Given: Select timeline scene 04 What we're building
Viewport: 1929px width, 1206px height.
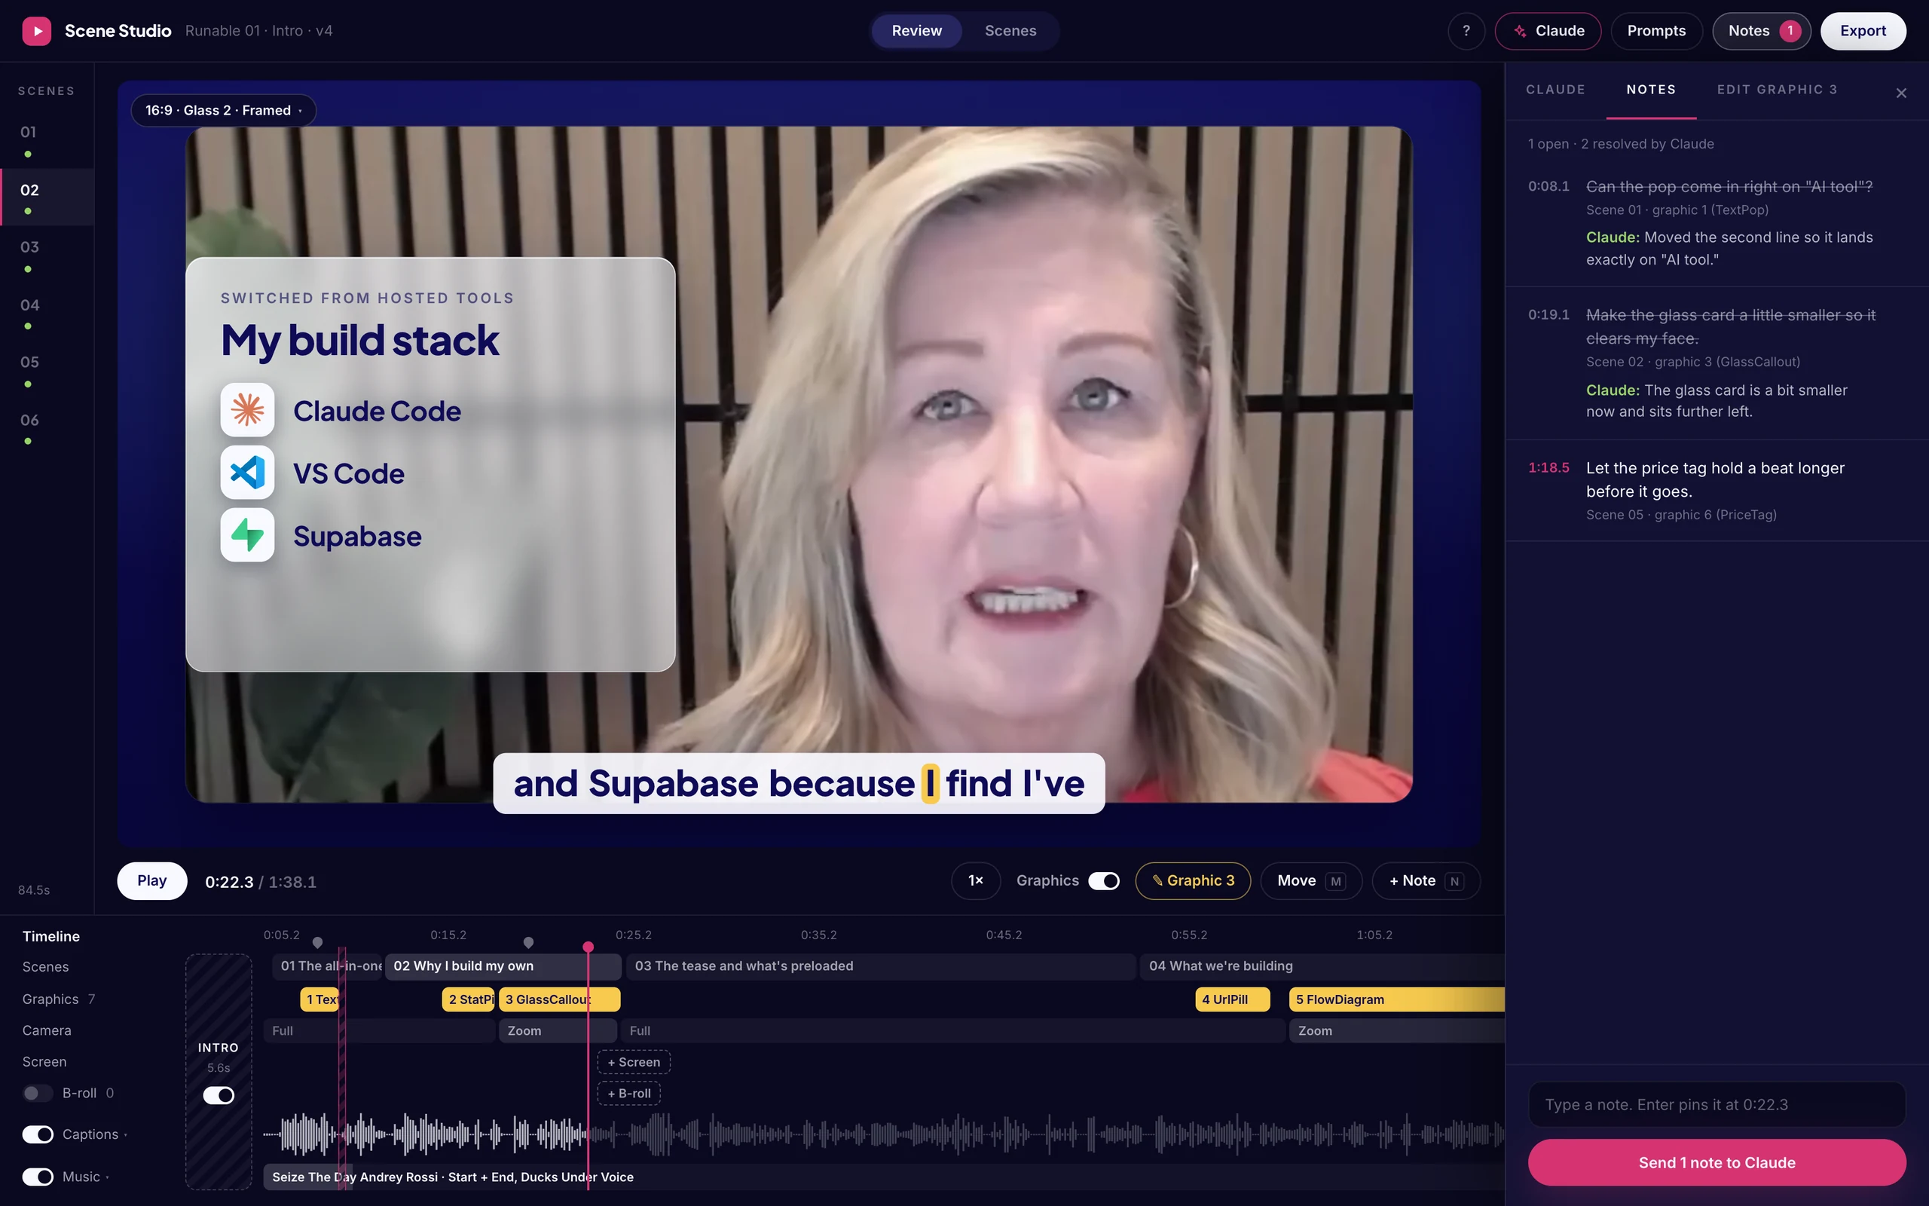Looking at the screenshot, I should (x=1322, y=966).
